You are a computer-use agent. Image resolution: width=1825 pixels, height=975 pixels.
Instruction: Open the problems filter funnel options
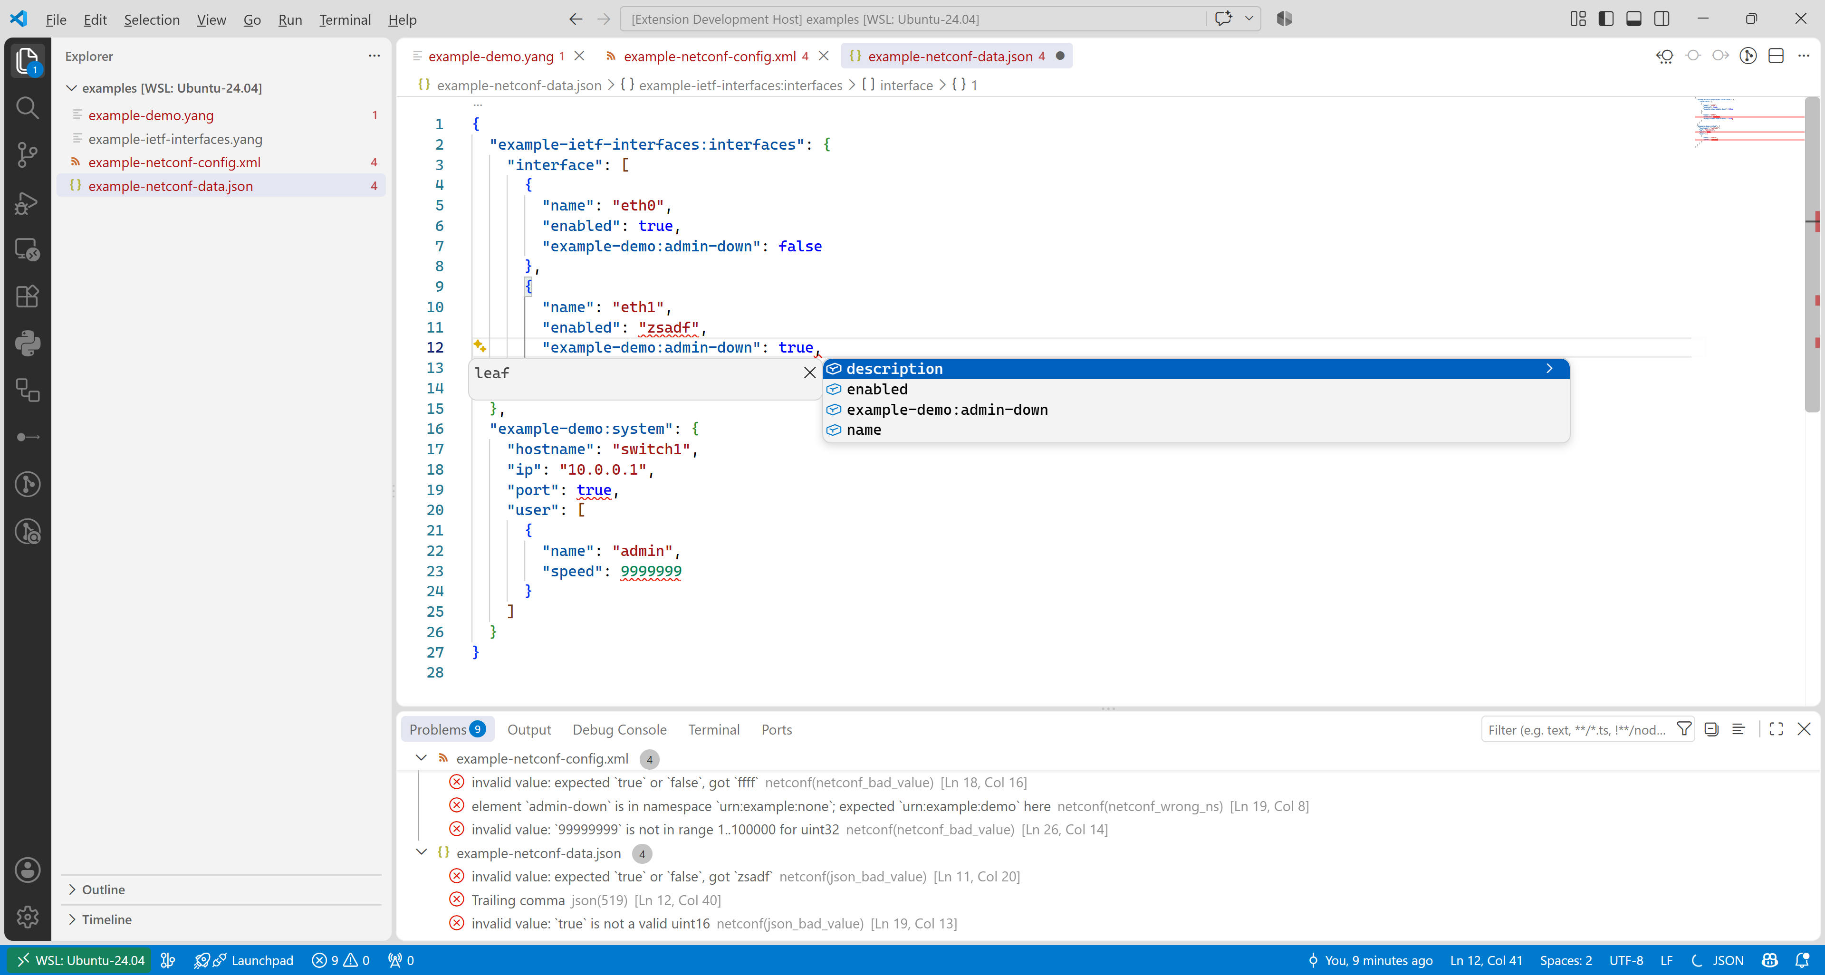[x=1683, y=729]
